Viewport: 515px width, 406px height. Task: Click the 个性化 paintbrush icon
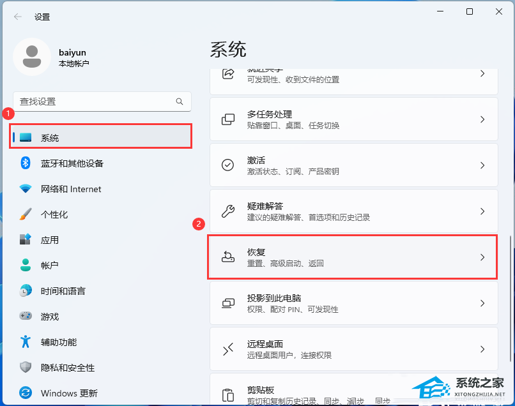point(26,214)
